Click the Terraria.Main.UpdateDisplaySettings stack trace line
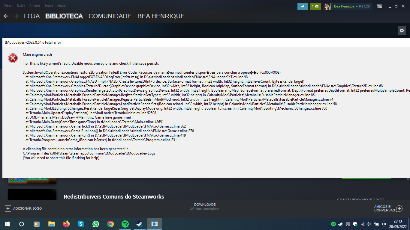Image resolution: width=410 pixels, height=230 pixels. coord(91,113)
